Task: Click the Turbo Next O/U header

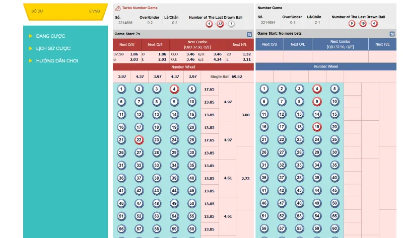Action: pyautogui.click(x=127, y=45)
